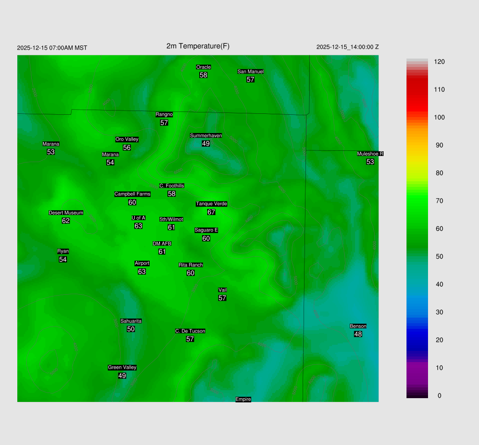The height and width of the screenshot is (445, 479).
Task: Click the 2m Temperature(F) map title
Action: pos(198,46)
